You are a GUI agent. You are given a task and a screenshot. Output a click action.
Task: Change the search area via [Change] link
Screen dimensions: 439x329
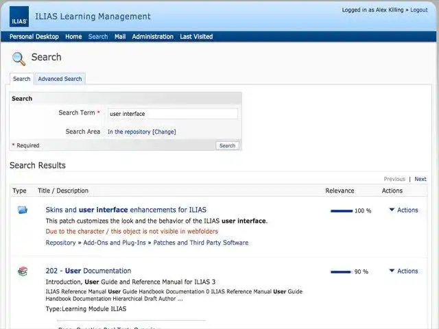coord(164,132)
